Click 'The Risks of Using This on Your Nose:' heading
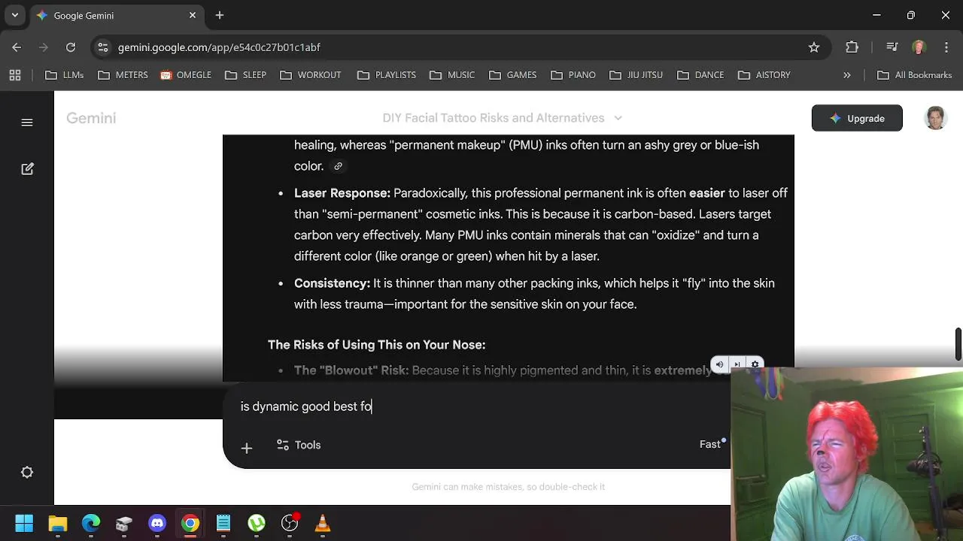This screenshot has height=541, width=963. (x=376, y=345)
